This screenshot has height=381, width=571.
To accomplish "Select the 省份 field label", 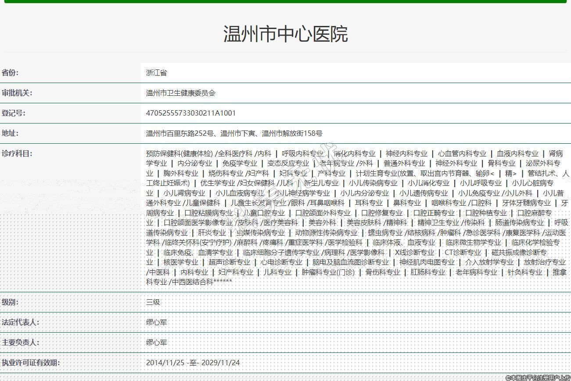I will point(10,73).
